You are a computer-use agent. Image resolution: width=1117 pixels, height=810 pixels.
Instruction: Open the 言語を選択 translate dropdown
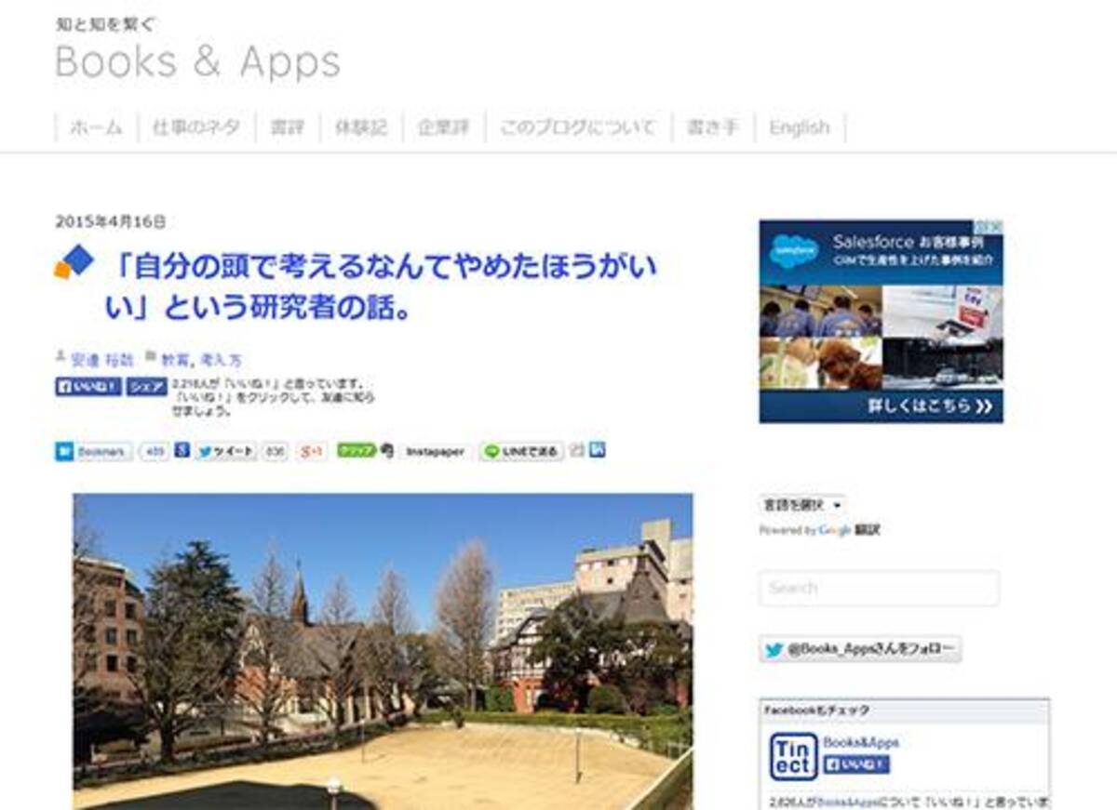802,505
